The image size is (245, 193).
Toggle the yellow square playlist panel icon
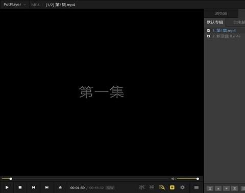point(172,187)
